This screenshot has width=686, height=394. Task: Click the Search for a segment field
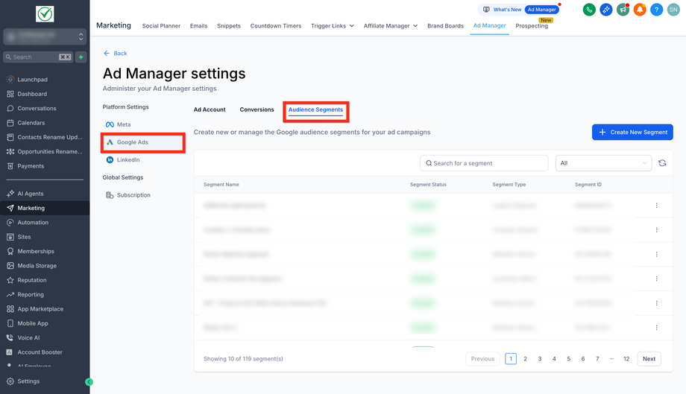pyautogui.click(x=484, y=163)
